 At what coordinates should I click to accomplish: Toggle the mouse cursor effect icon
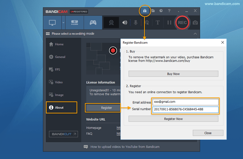[x=147, y=23]
